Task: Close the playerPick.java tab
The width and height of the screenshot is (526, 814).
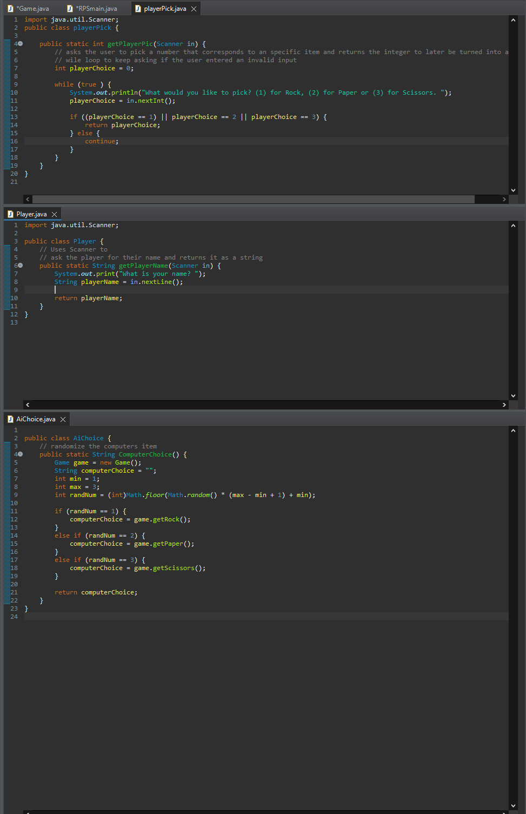Action: 194,9
